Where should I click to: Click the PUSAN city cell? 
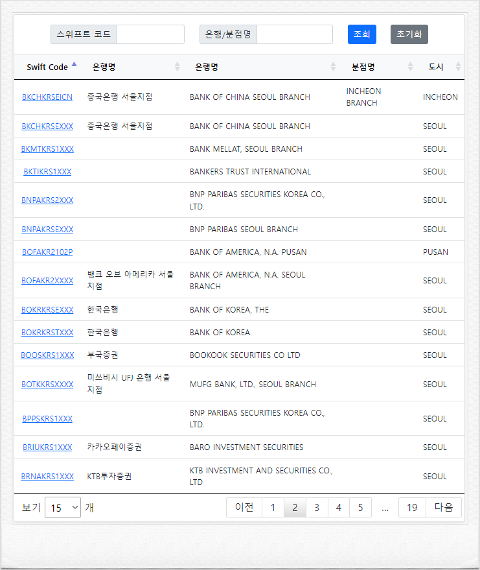435,252
